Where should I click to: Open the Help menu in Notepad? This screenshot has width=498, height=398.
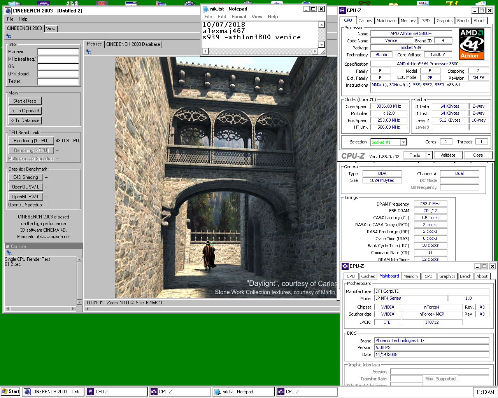[x=273, y=17]
